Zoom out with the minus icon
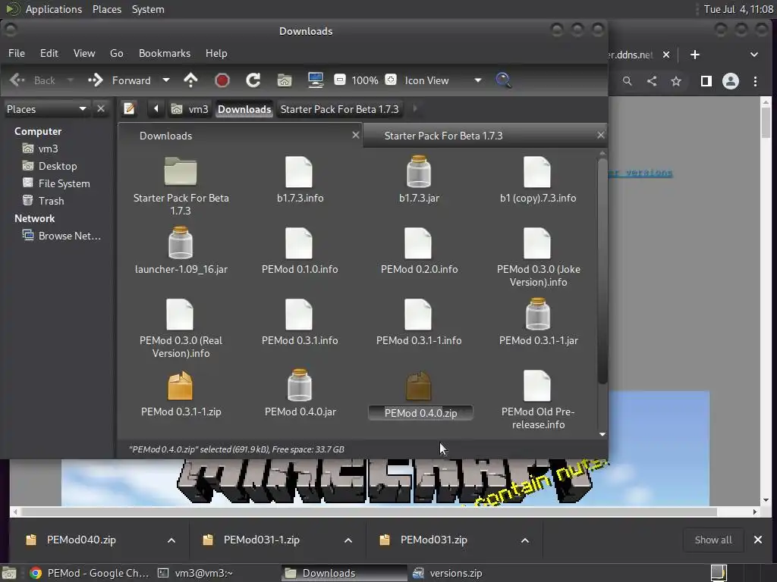Viewport: 777px width, 582px height. [x=340, y=80]
